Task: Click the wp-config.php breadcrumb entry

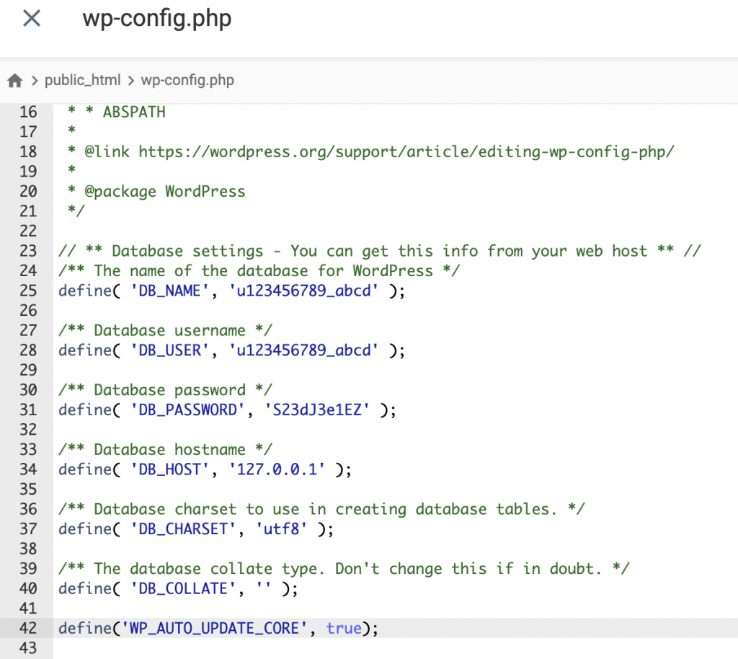Action: point(187,80)
